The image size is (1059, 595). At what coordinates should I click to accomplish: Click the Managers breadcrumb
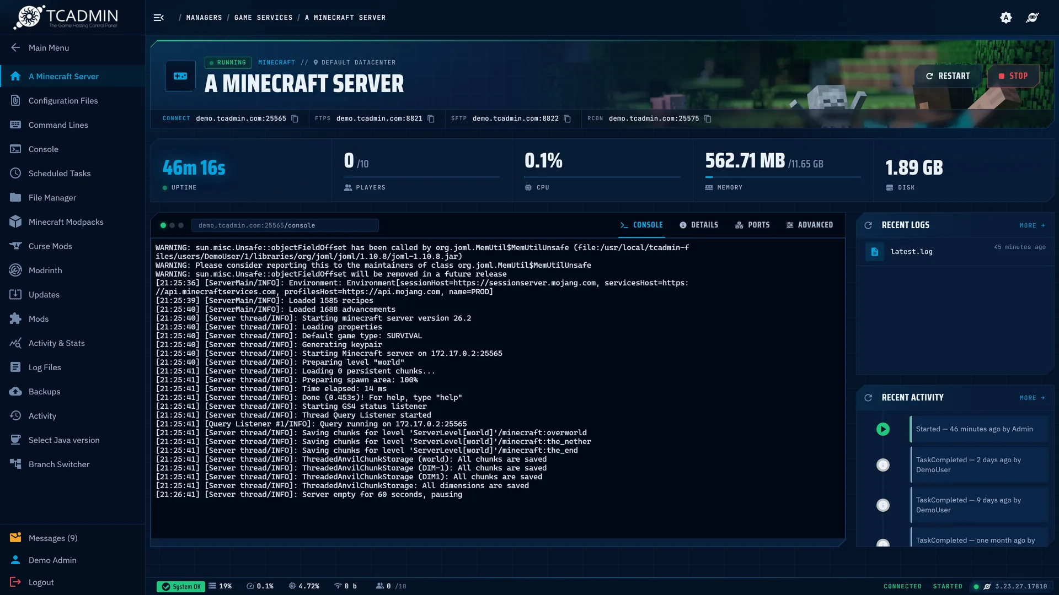[x=204, y=18]
